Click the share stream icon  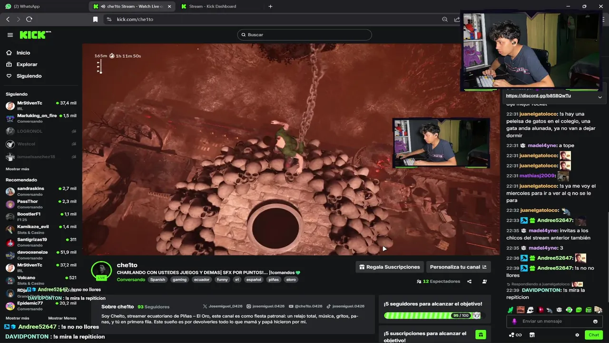click(469, 282)
